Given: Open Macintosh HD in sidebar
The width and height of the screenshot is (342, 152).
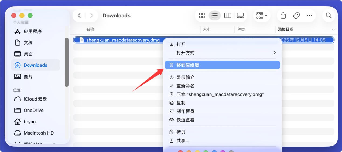Looking at the screenshot, I should click(39, 133).
